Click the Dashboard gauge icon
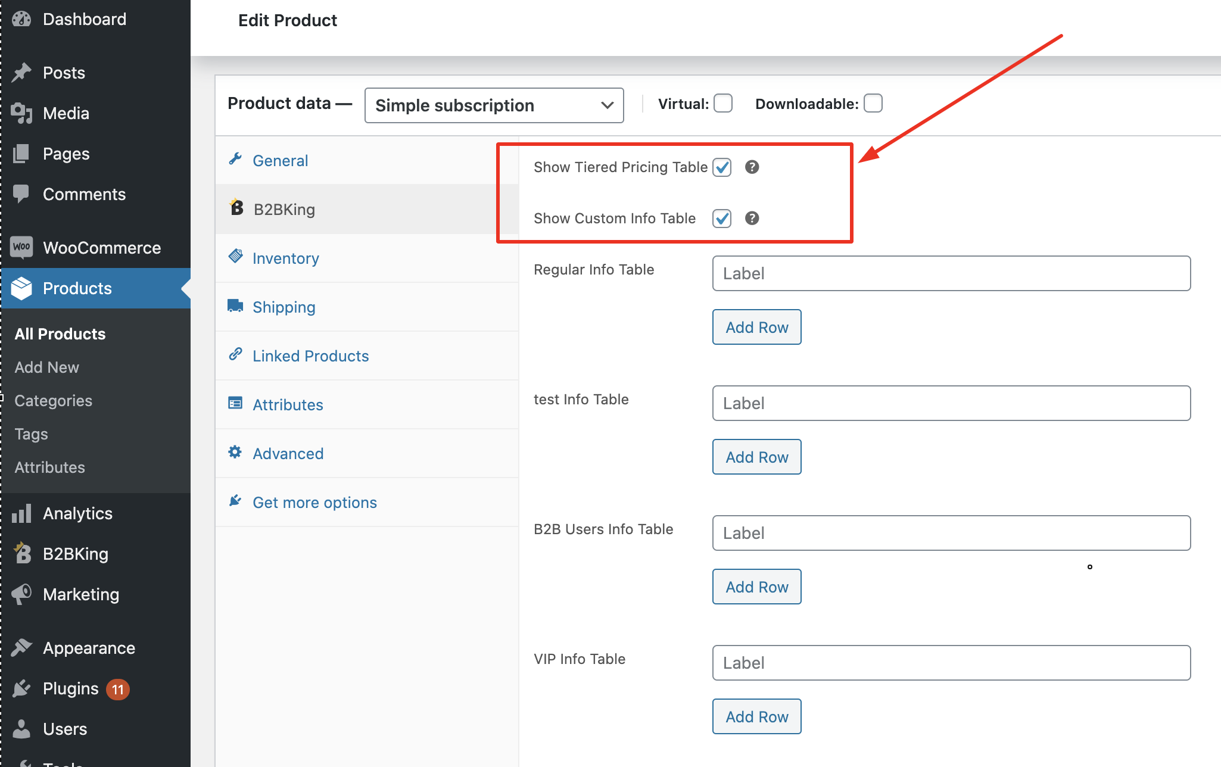The width and height of the screenshot is (1221, 767). (x=21, y=19)
